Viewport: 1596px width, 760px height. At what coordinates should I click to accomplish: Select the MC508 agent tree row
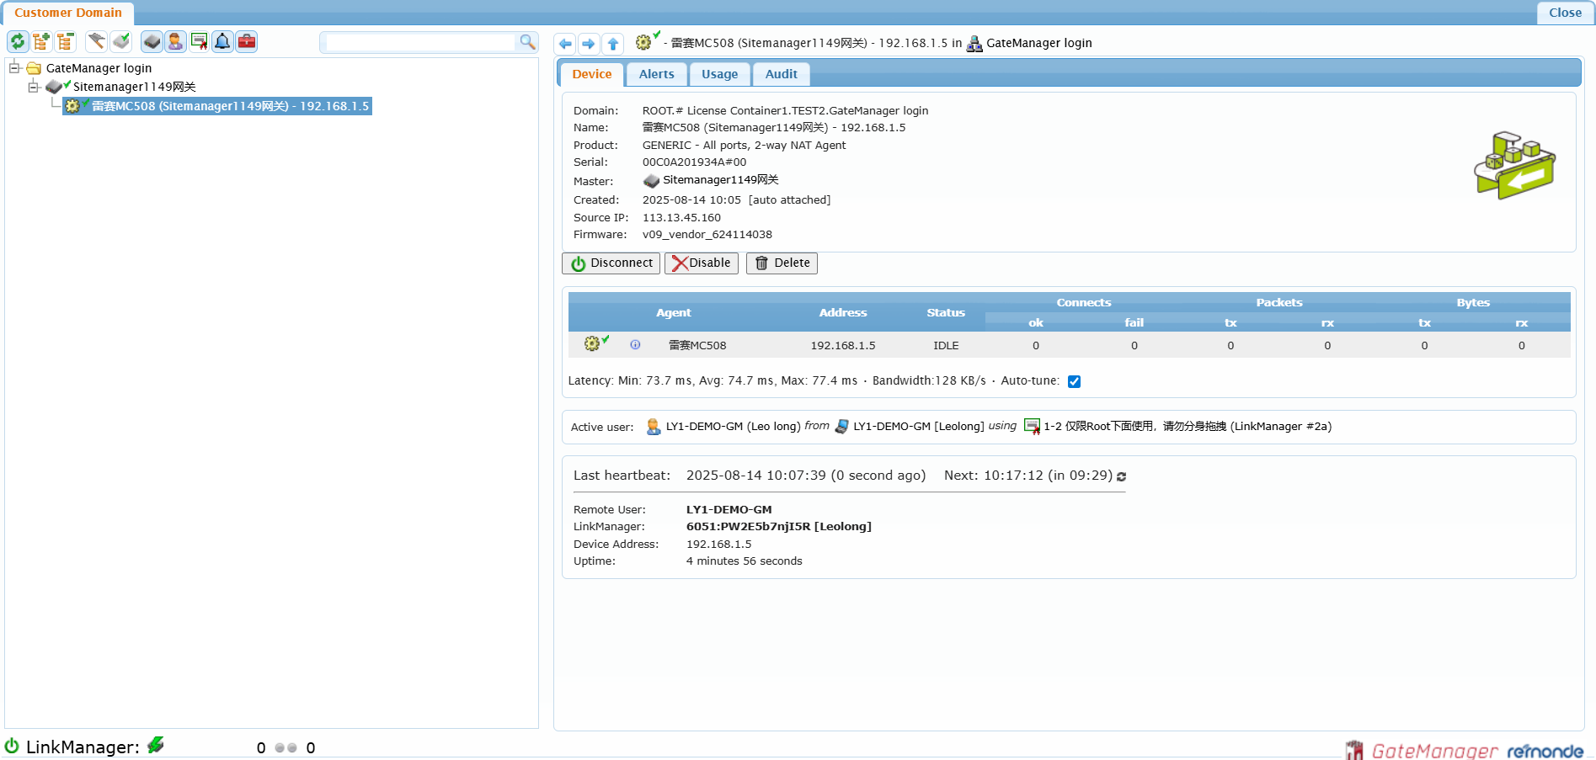(217, 106)
